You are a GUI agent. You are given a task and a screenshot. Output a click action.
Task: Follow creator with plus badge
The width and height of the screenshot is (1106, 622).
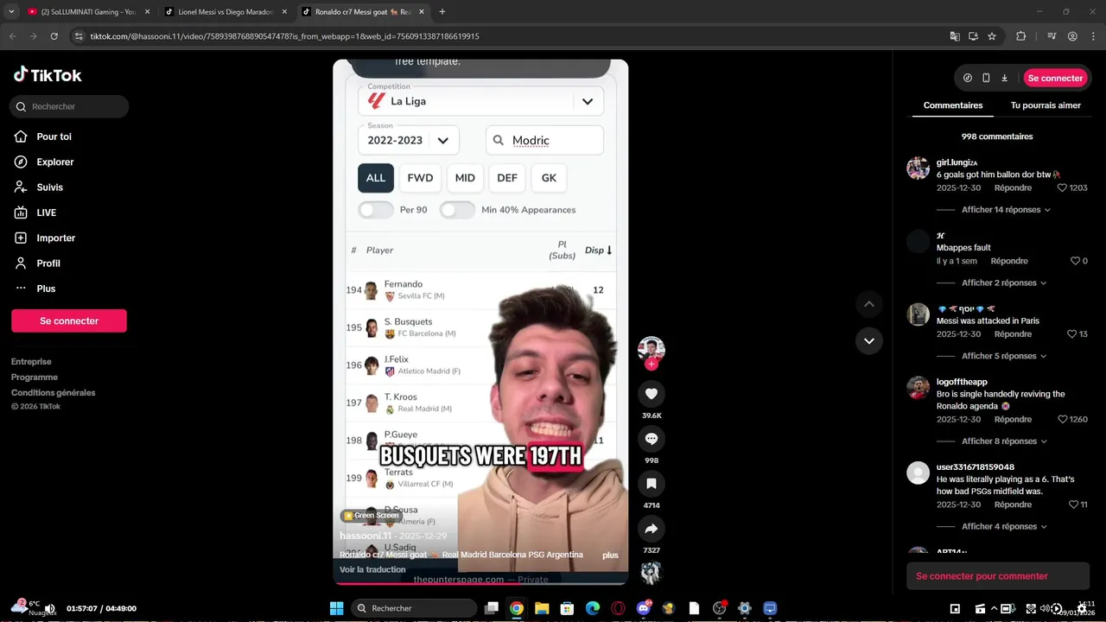652,365
